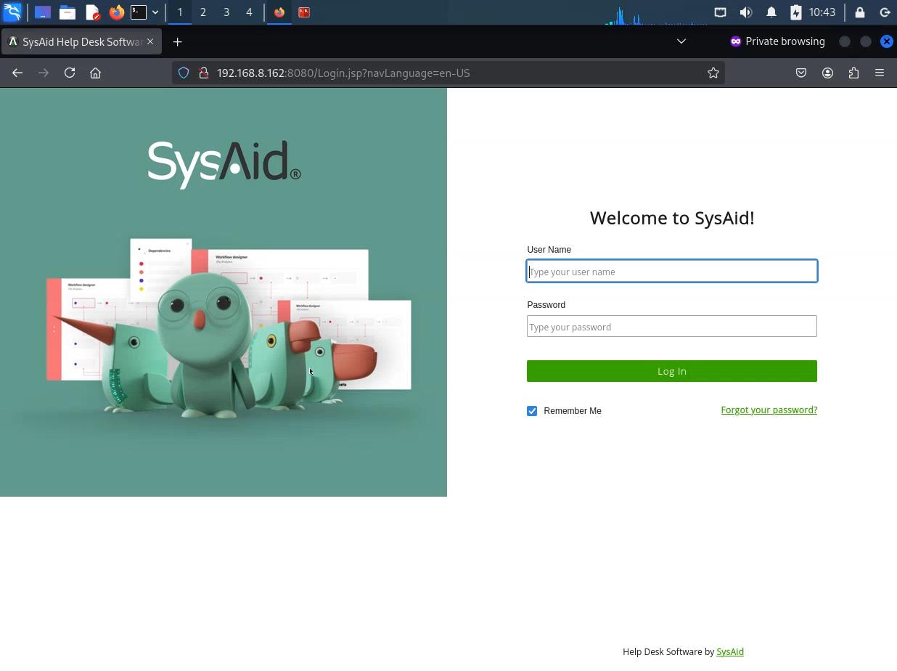This screenshot has width=897, height=671.
Task: Open the tracking protection shield icon
Action: point(184,73)
